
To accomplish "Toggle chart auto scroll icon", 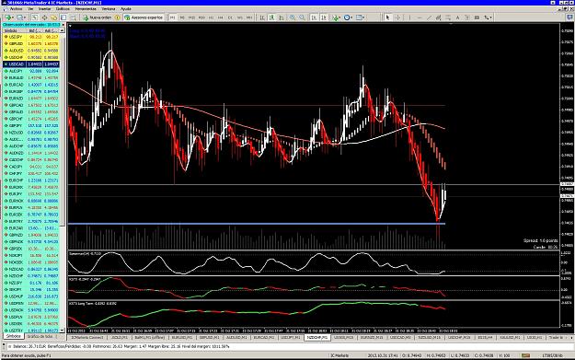I will (x=315, y=17).
